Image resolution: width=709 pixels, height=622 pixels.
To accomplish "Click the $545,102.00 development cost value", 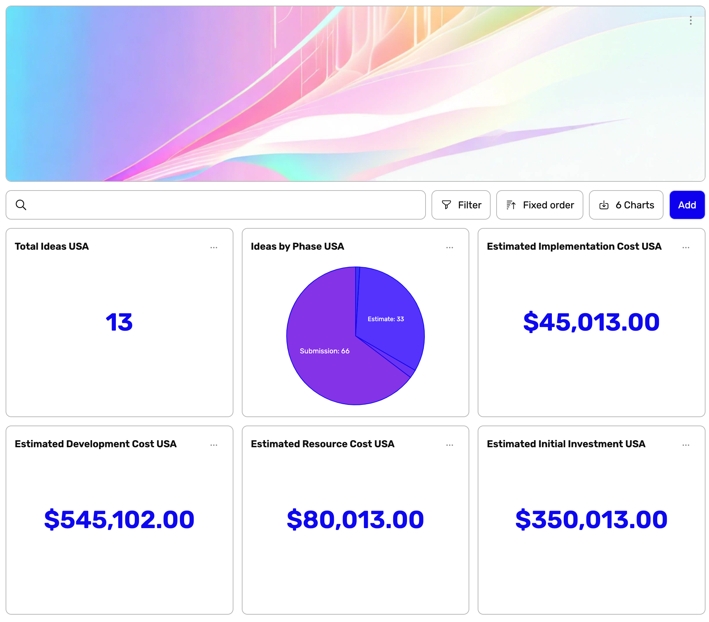I will pos(119,519).
